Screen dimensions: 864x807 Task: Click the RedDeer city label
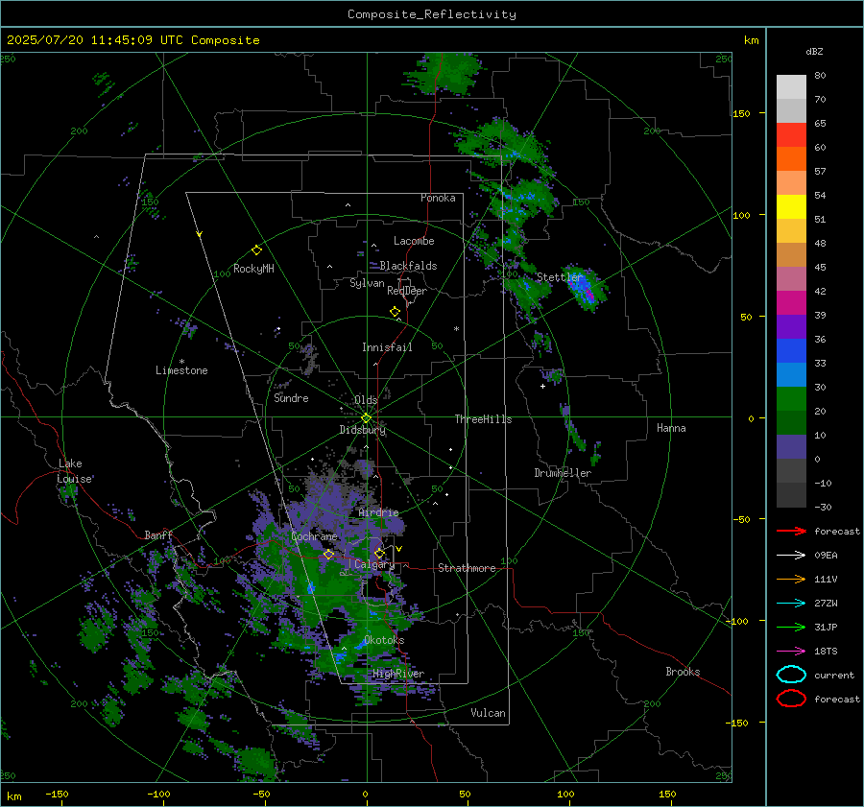point(407,291)
